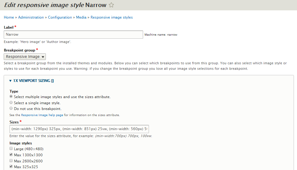This screenshot has height=170, width=297.
Task: Open Configuration breadcrumb link
Action: pos(60,17)
